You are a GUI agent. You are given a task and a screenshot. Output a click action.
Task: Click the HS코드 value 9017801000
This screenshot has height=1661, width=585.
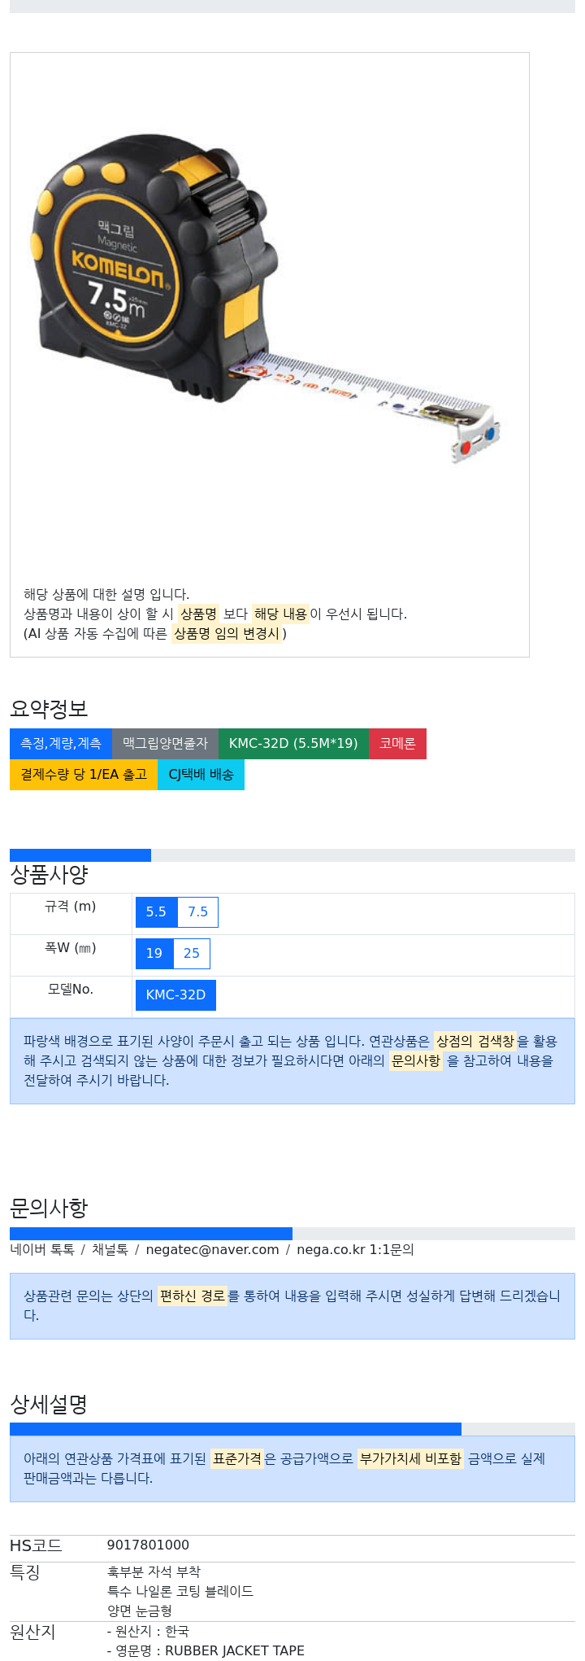(148, 1545)
